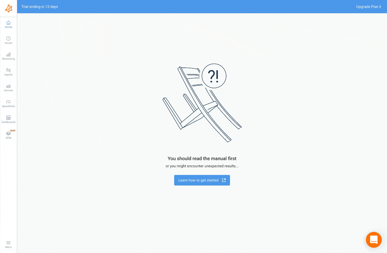Open the Devices section
This screenshot has height=253, width=387.
9,88
